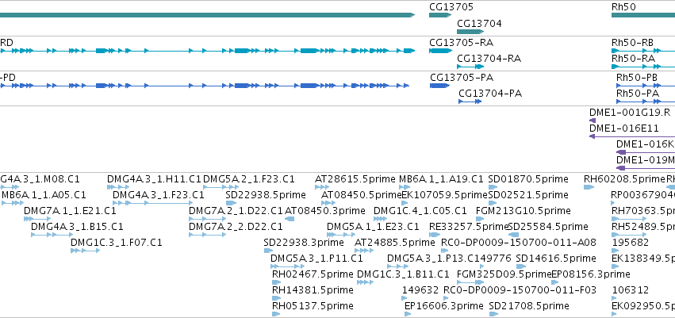Select EST RH52489.5prime
Screen dimensions: 675x318
(629, 235)
